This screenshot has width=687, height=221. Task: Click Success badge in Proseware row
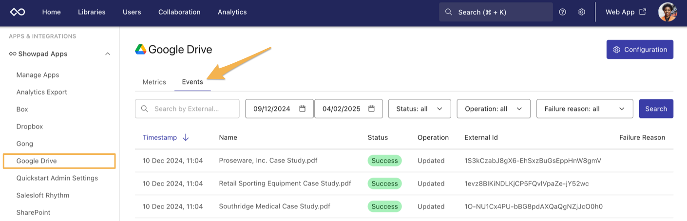tap(384, 161)
